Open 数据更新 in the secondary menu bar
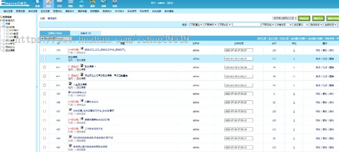The height and width of the screenshot is (152, 339). tap(95, 11)
